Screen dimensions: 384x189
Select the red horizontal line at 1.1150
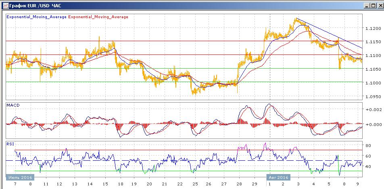[x=184, y=41]
